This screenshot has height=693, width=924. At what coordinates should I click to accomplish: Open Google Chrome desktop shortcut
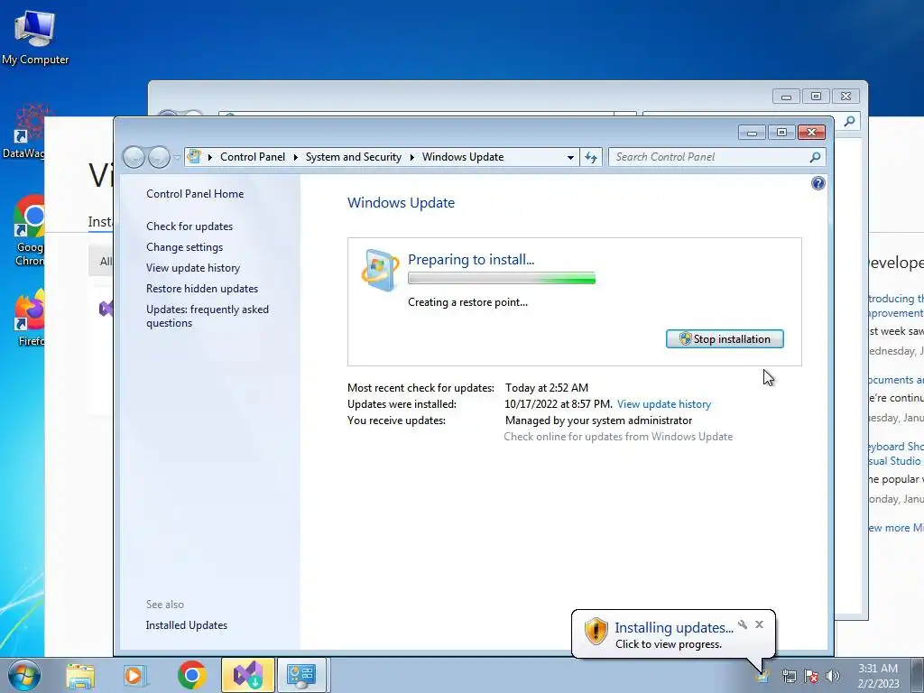[x=28, y=230]
